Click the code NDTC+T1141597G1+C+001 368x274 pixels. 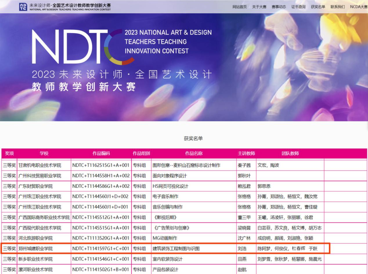[101, 248]
